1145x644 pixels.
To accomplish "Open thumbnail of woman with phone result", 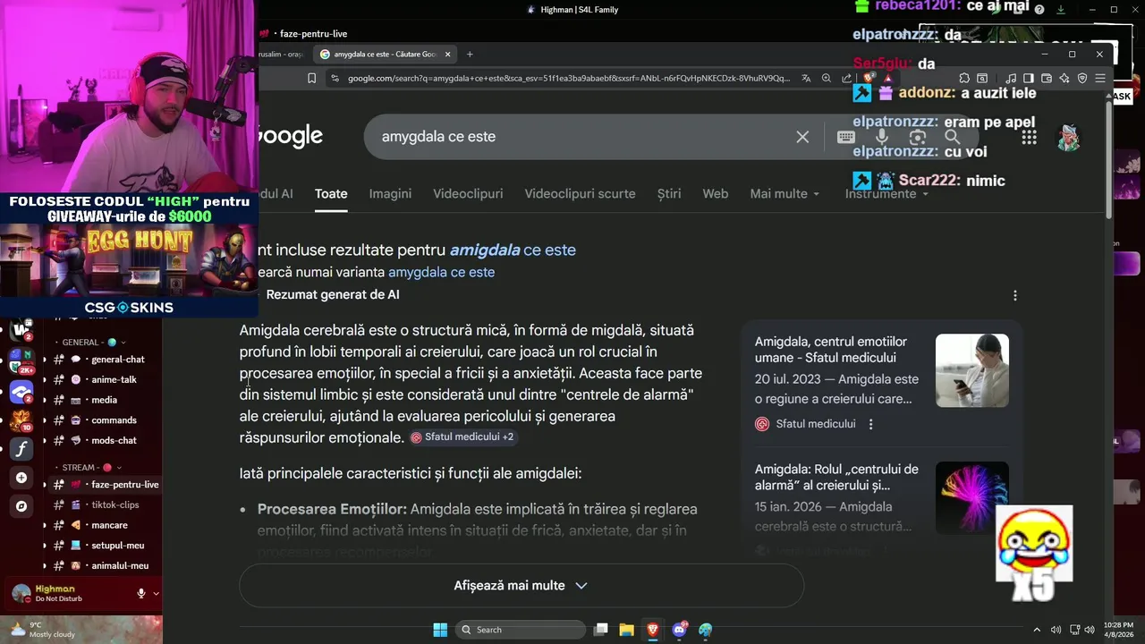I will click(972, 370).
